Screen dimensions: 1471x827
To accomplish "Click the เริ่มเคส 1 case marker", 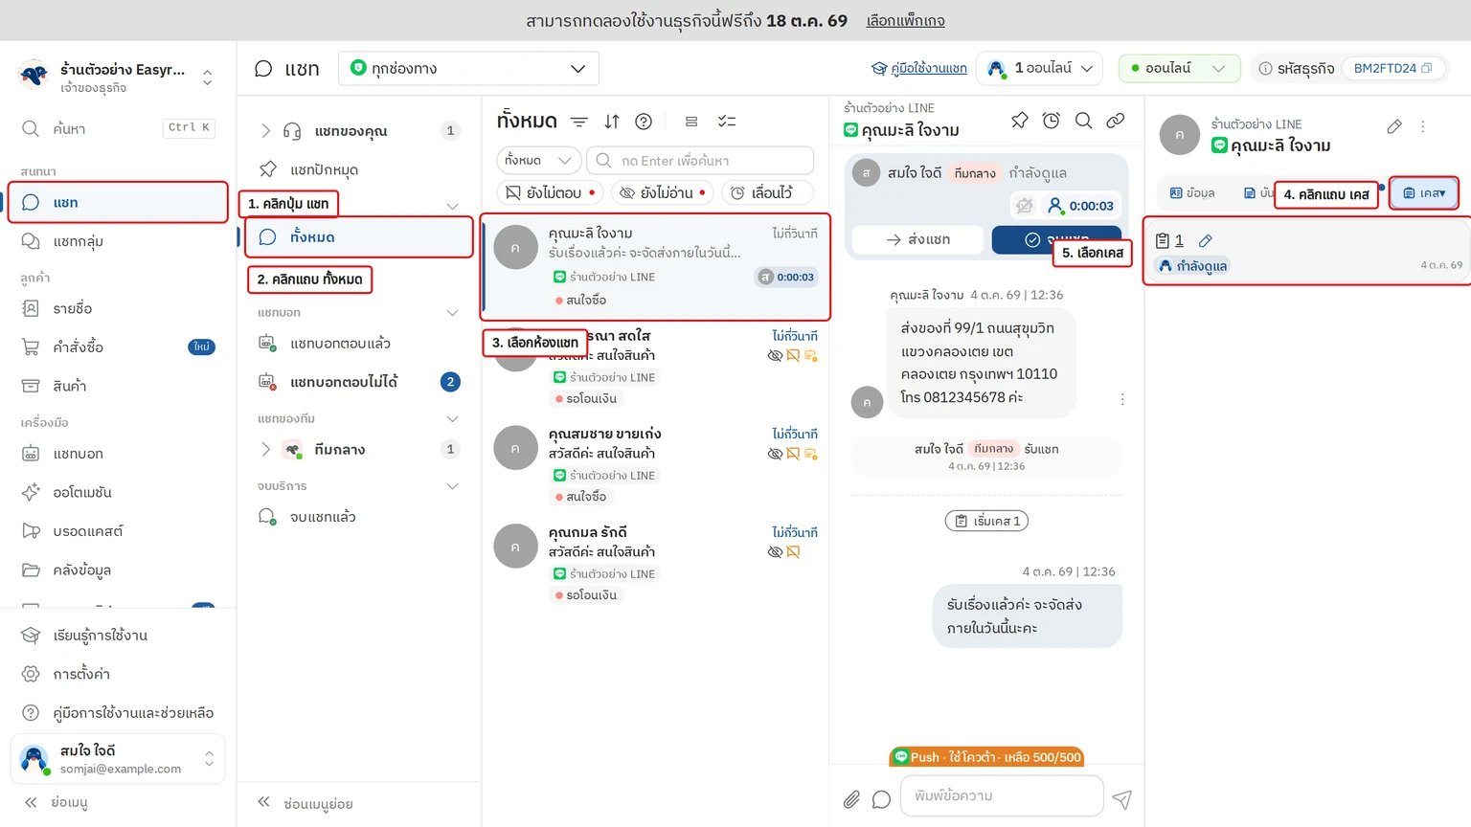I will pos(986,521).
